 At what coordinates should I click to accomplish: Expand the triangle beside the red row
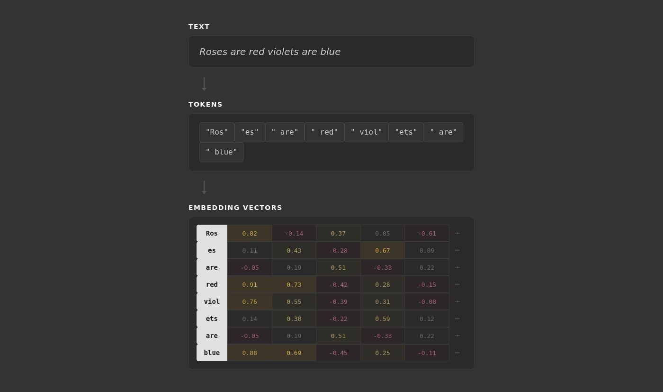197,276
